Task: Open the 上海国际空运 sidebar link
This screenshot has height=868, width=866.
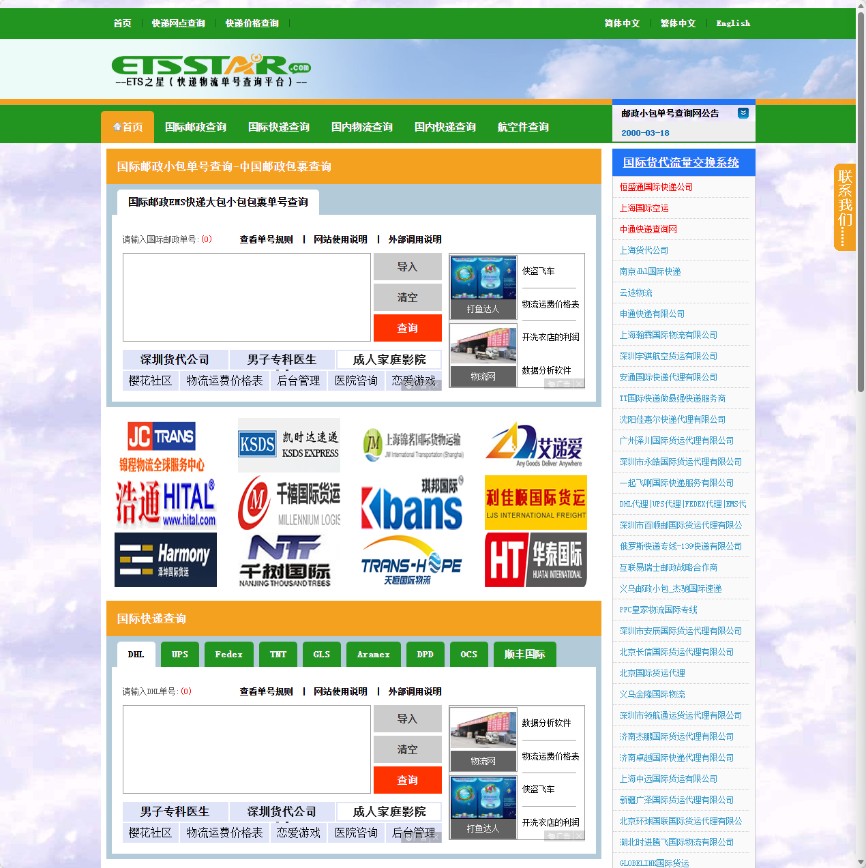Action: click(644, 208)
